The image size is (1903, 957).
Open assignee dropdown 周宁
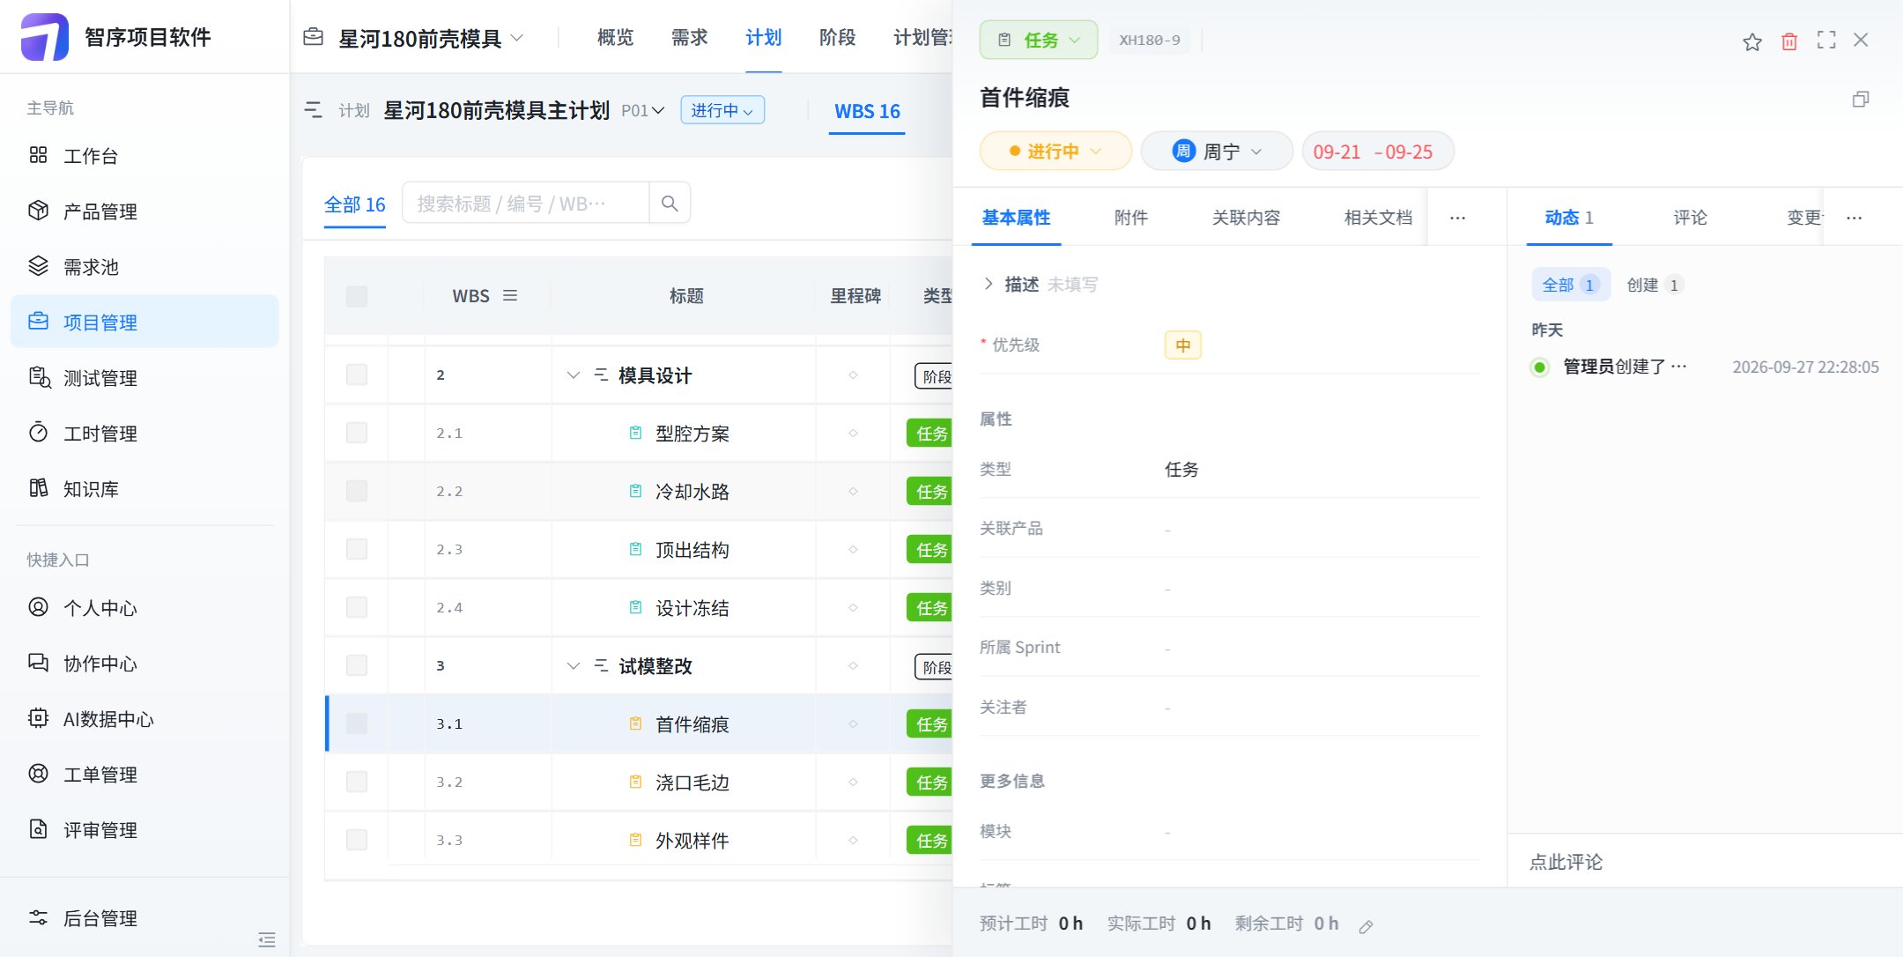pos(1217,151)
